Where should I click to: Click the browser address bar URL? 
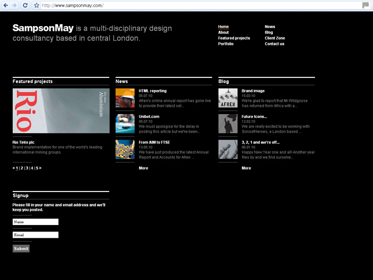click(160, 5)
